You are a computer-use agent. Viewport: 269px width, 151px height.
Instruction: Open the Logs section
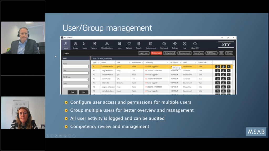pyautogui.click(x=120, y=45)
